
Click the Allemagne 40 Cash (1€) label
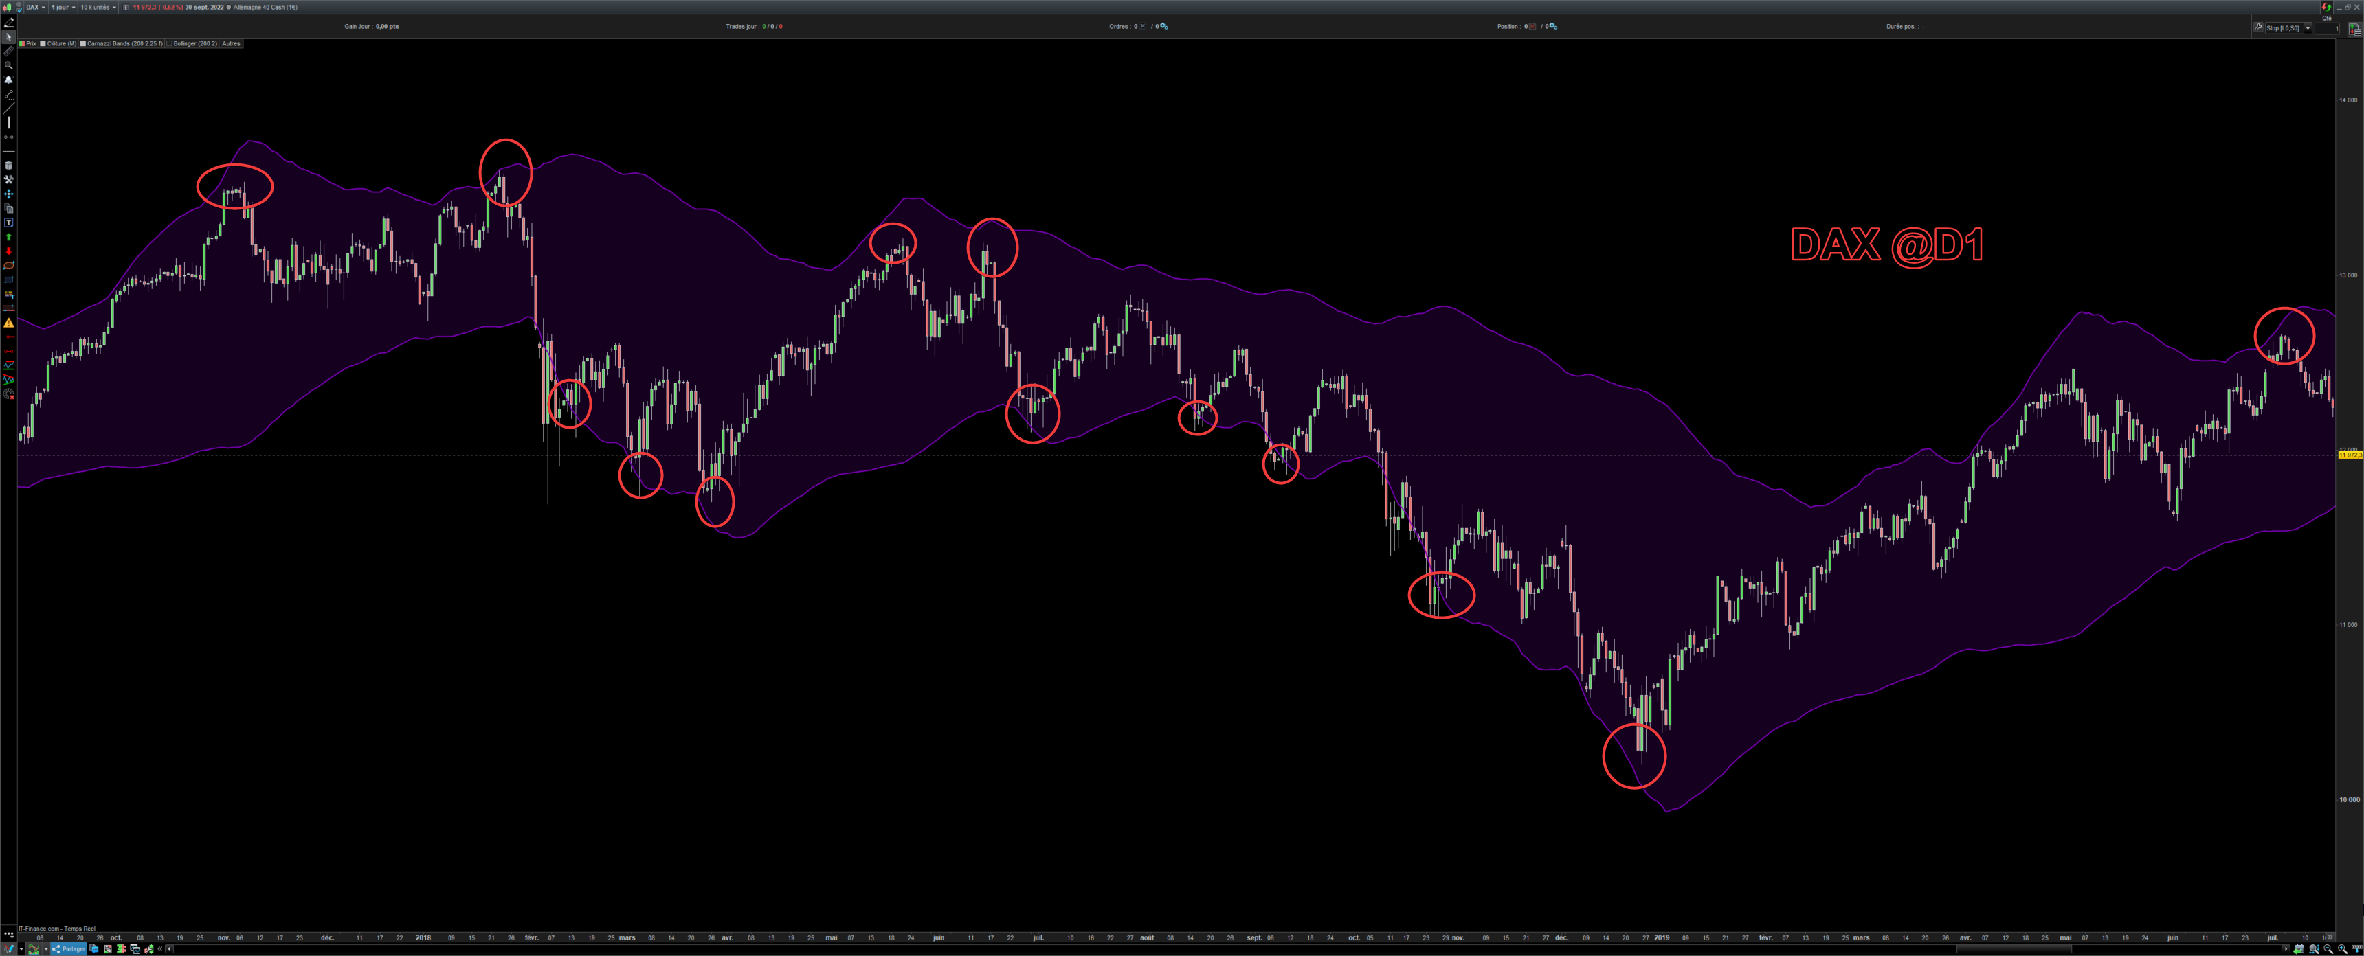[x=265, y=8]
